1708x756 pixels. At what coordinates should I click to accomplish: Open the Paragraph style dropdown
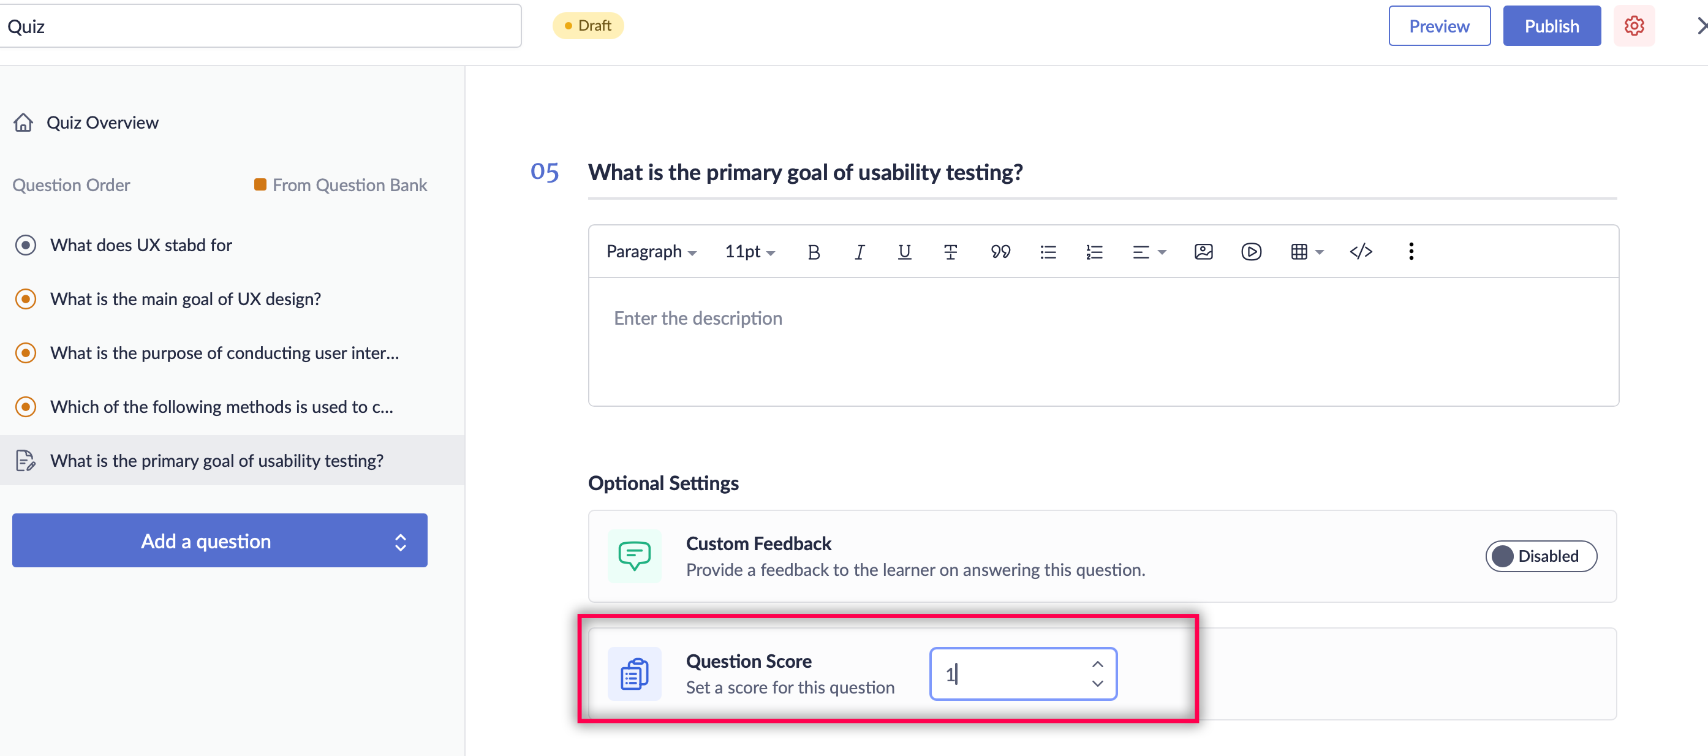coord(651,252)
